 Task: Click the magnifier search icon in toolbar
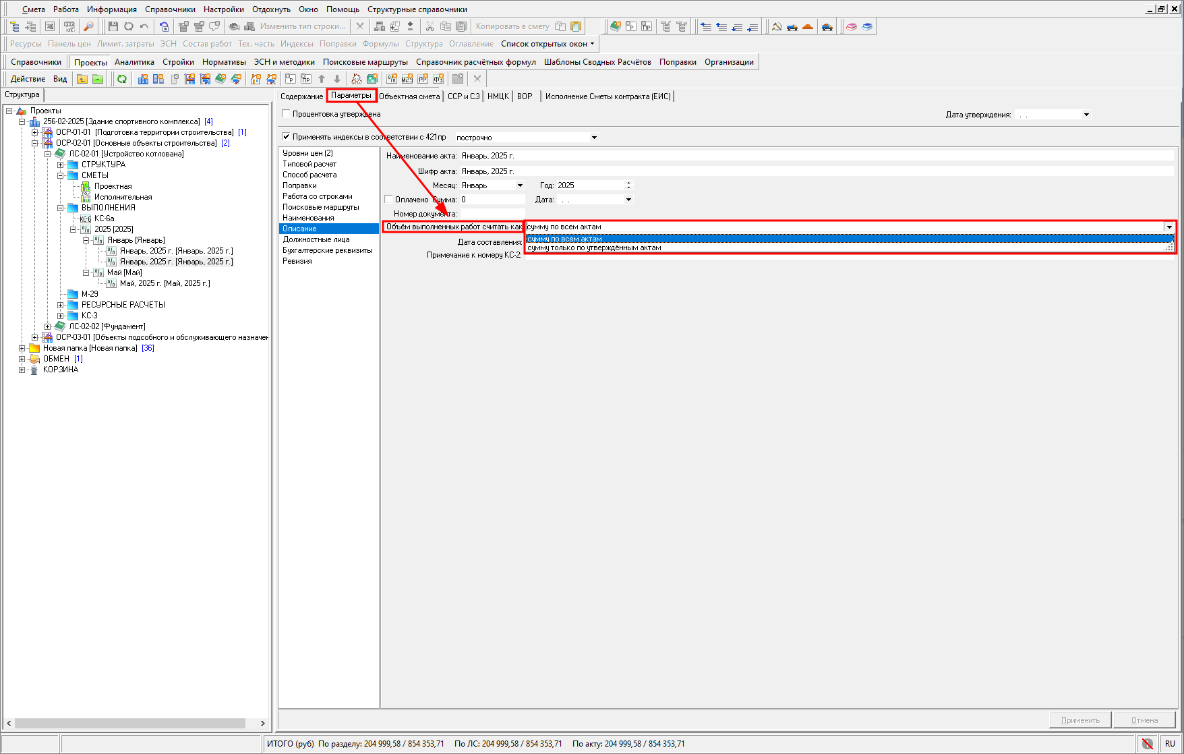point(88,26)
